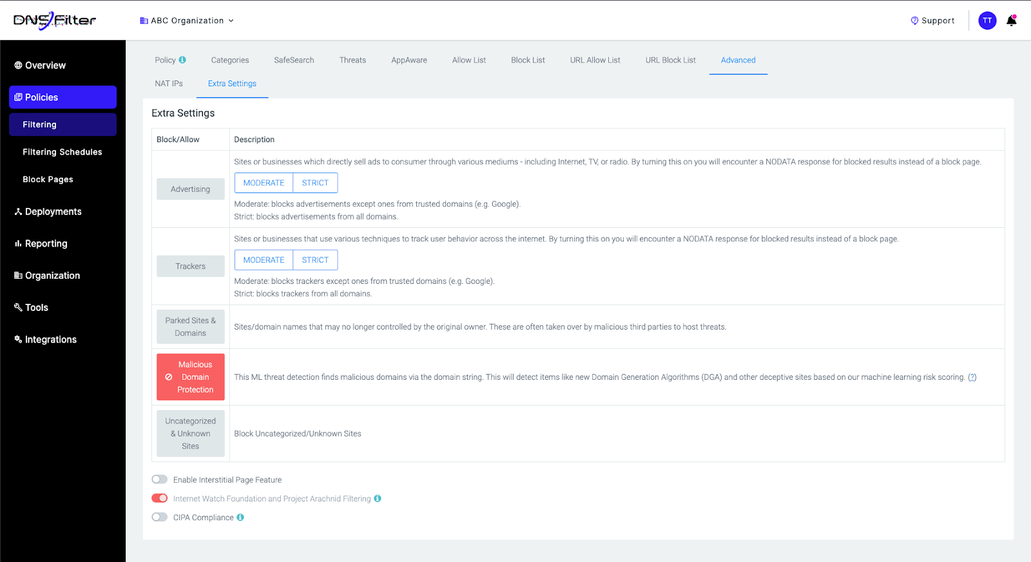
Task: Click Internet Watch Foundation info icon
Action: [x=378, y=498]
